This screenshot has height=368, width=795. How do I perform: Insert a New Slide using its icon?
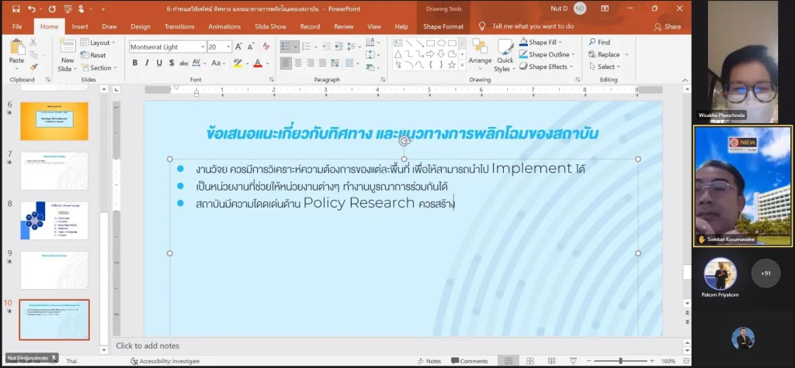68,46
